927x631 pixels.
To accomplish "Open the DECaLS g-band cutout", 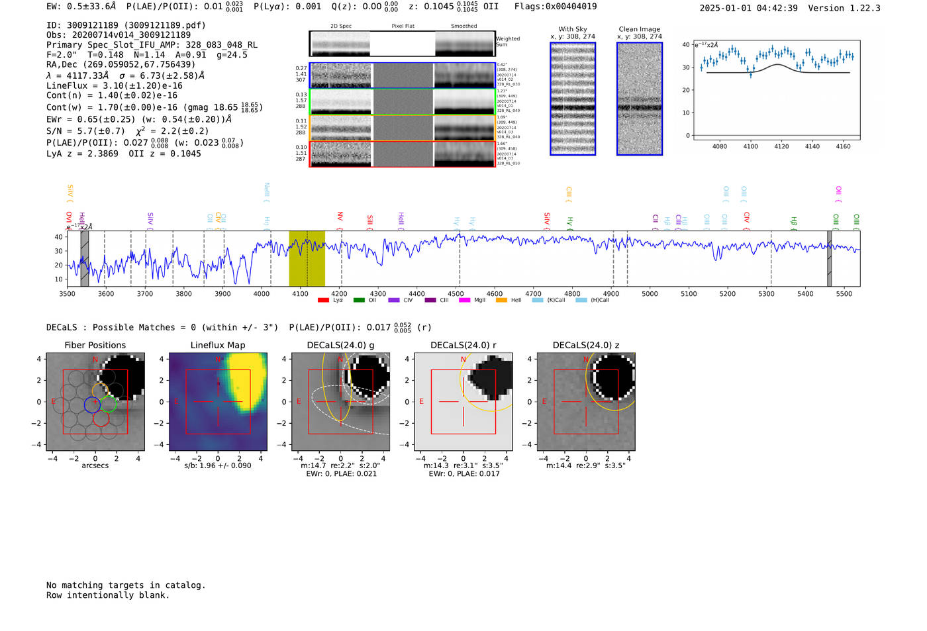I will [340, 402].
